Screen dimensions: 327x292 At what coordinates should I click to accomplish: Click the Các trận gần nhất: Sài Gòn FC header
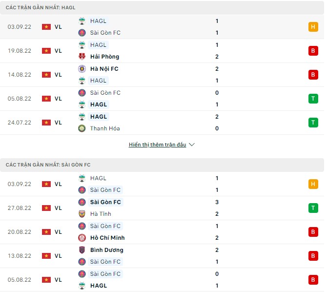[48, 165]
